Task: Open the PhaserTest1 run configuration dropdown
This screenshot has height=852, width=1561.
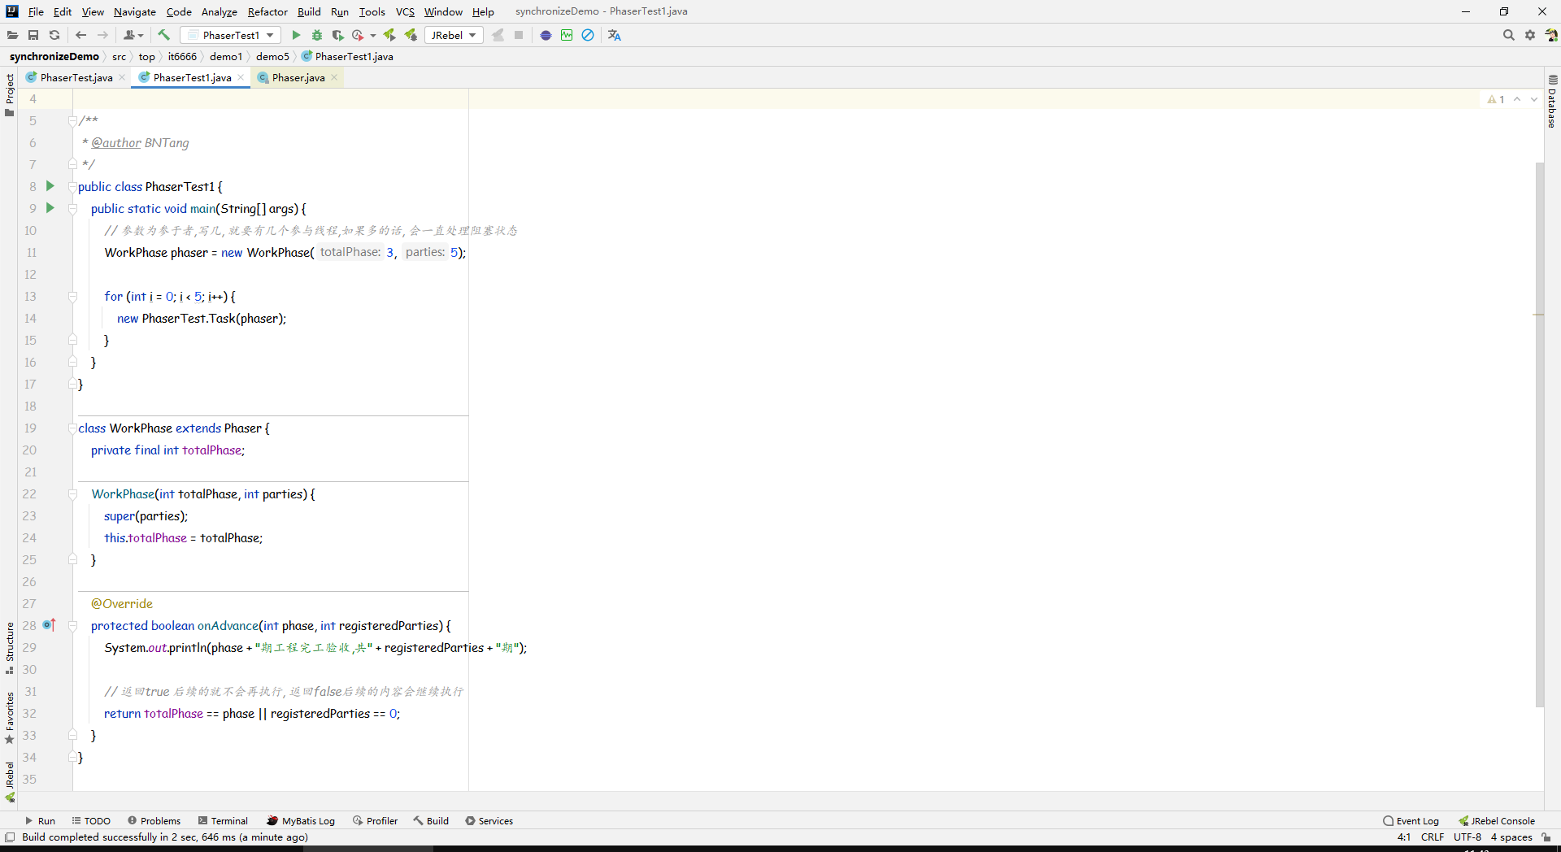Action: 231,35
